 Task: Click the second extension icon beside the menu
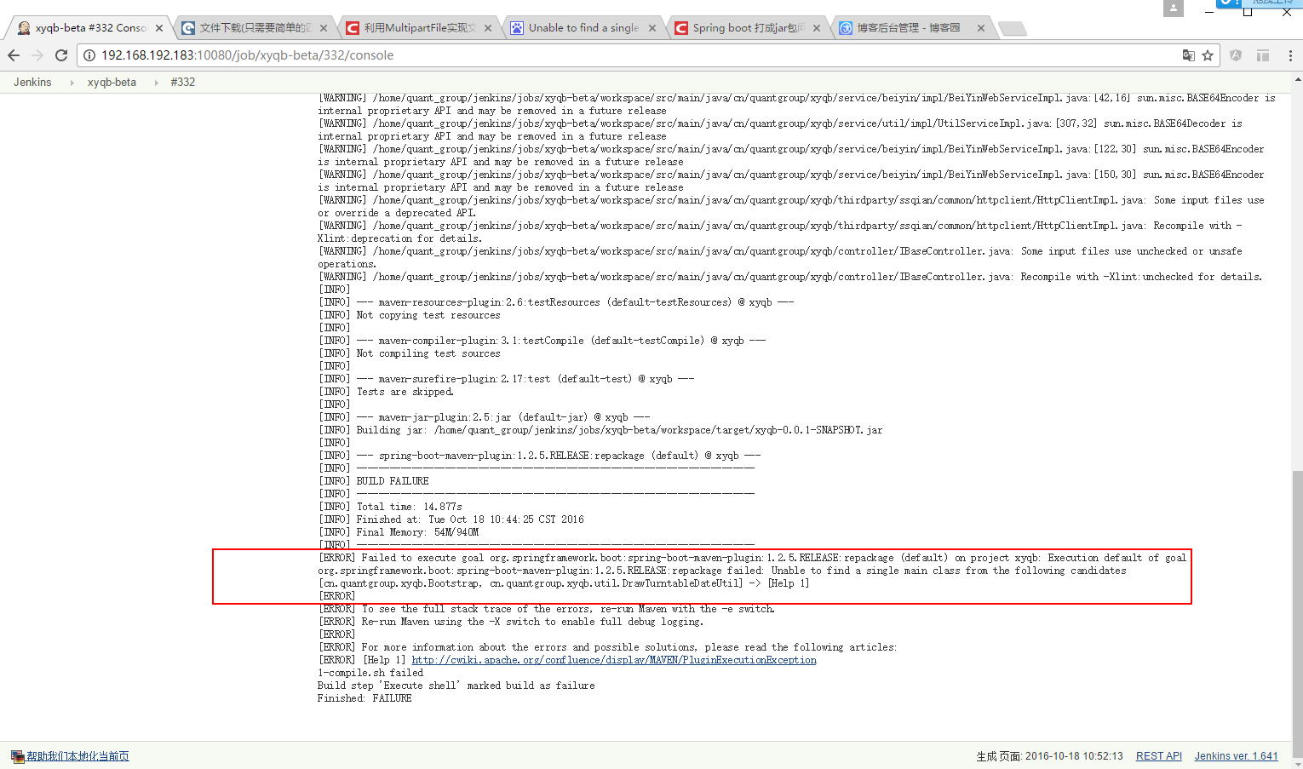coord(1263,55)
